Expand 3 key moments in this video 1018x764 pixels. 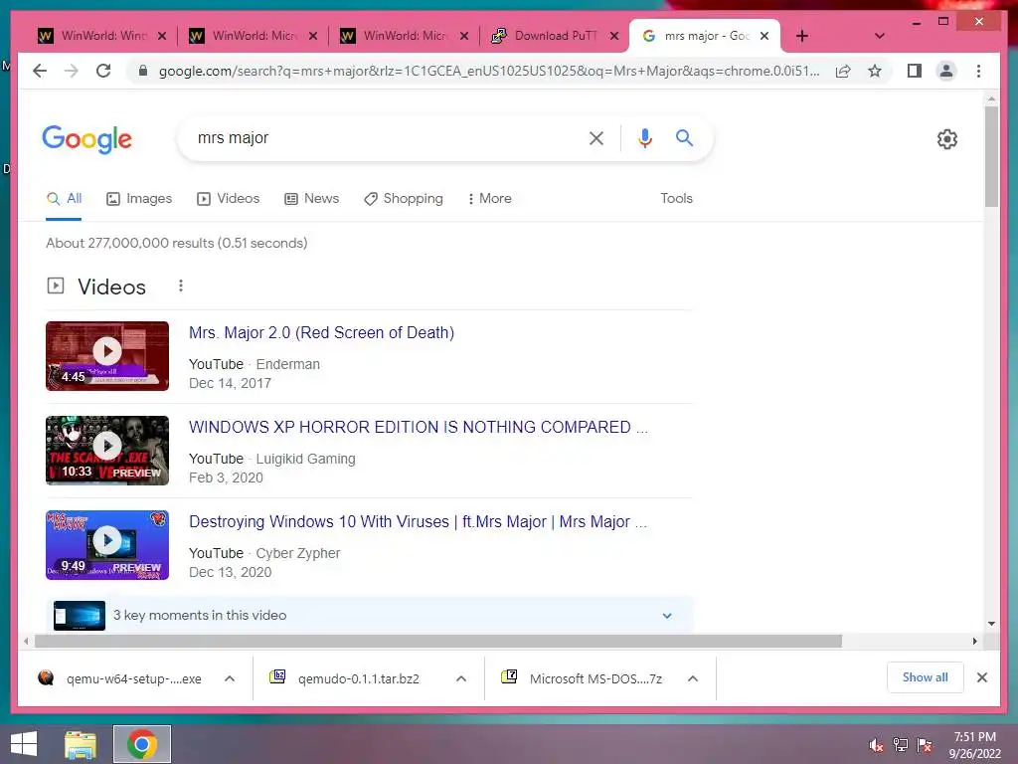pos(370,615)
